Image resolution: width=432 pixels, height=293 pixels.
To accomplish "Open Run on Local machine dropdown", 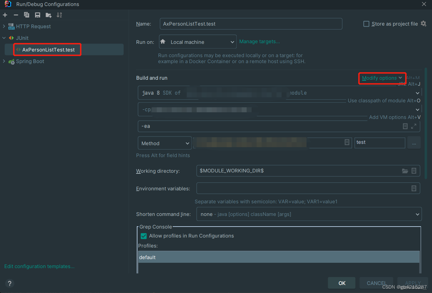I will [198, 42].
